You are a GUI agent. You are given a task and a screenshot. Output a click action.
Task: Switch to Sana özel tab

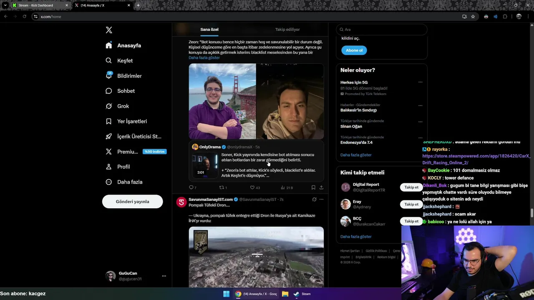[209, 30]
